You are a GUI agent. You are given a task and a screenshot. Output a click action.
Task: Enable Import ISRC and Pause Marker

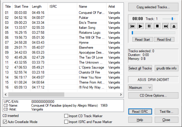coord(66,122)
